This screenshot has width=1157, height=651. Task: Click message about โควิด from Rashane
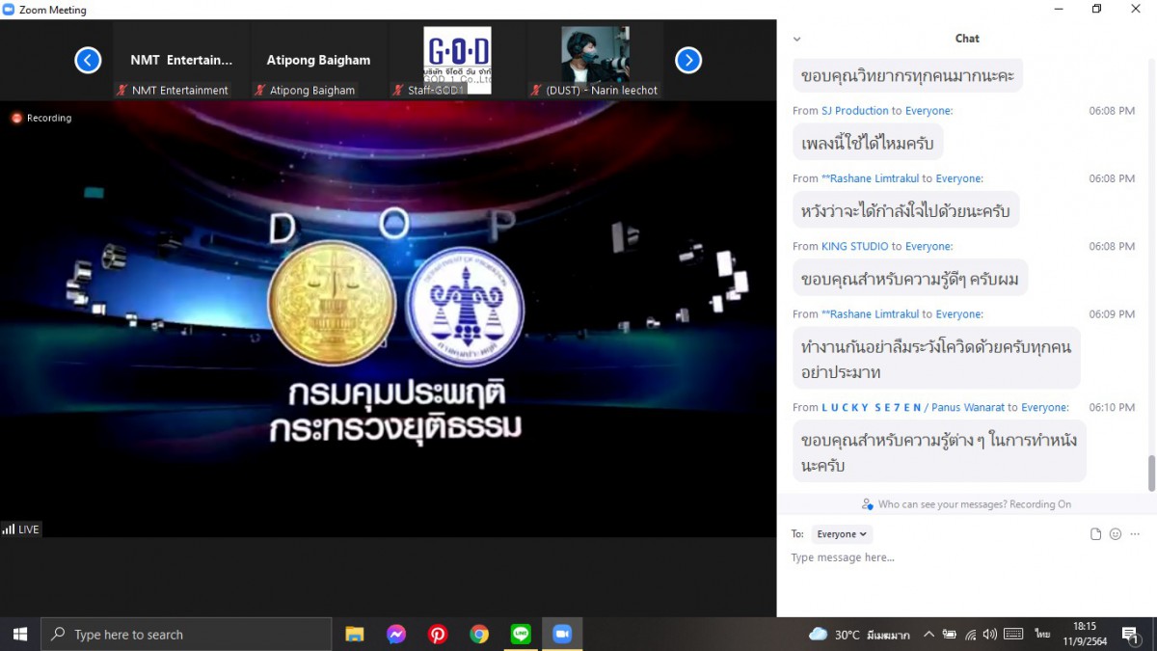point(936,358)
